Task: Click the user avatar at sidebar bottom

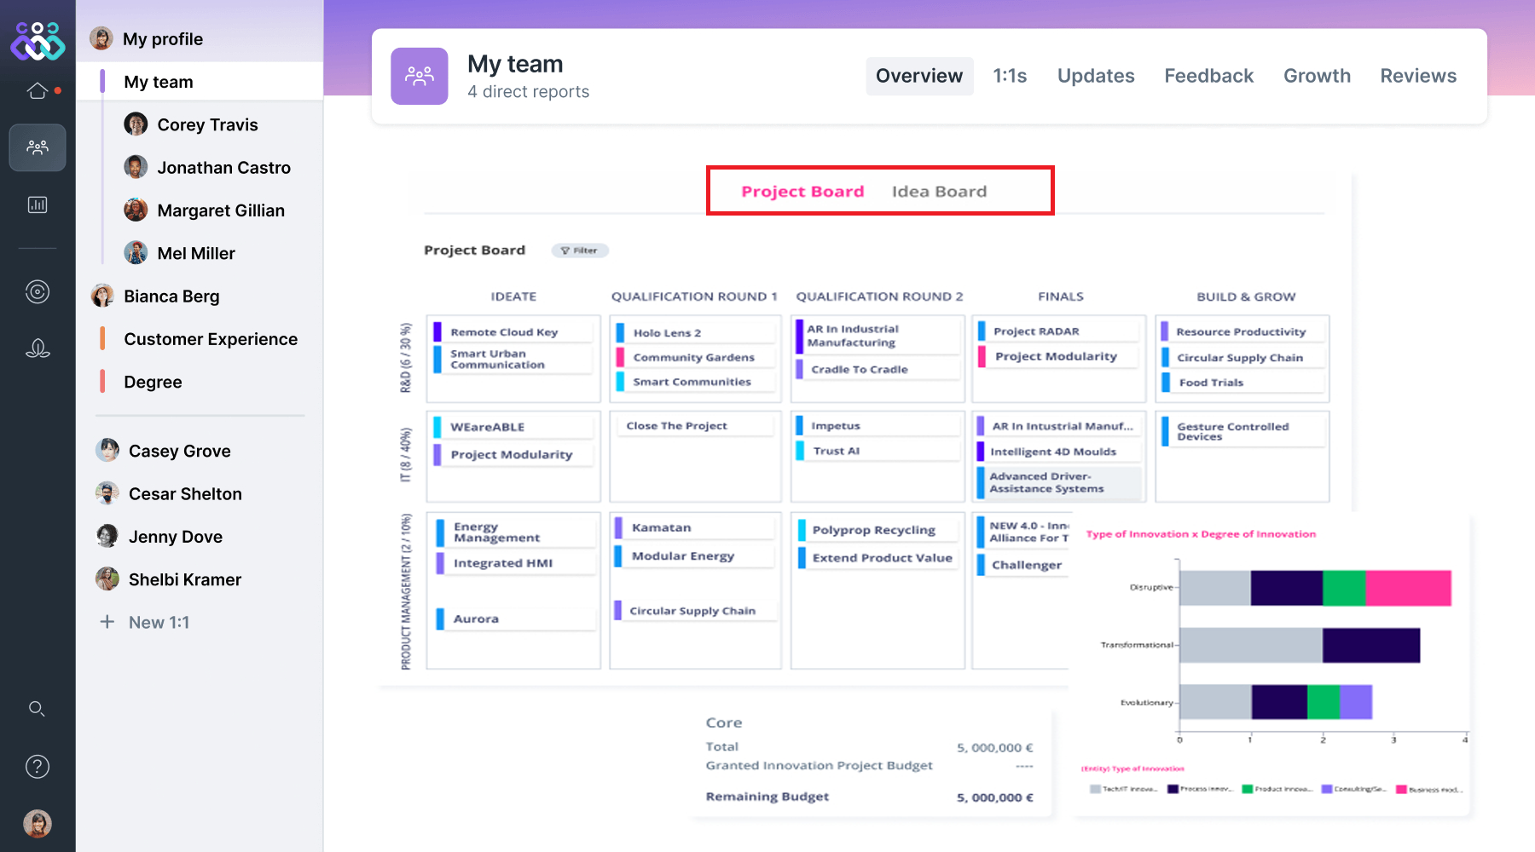Action: click(x=38, y=823)
